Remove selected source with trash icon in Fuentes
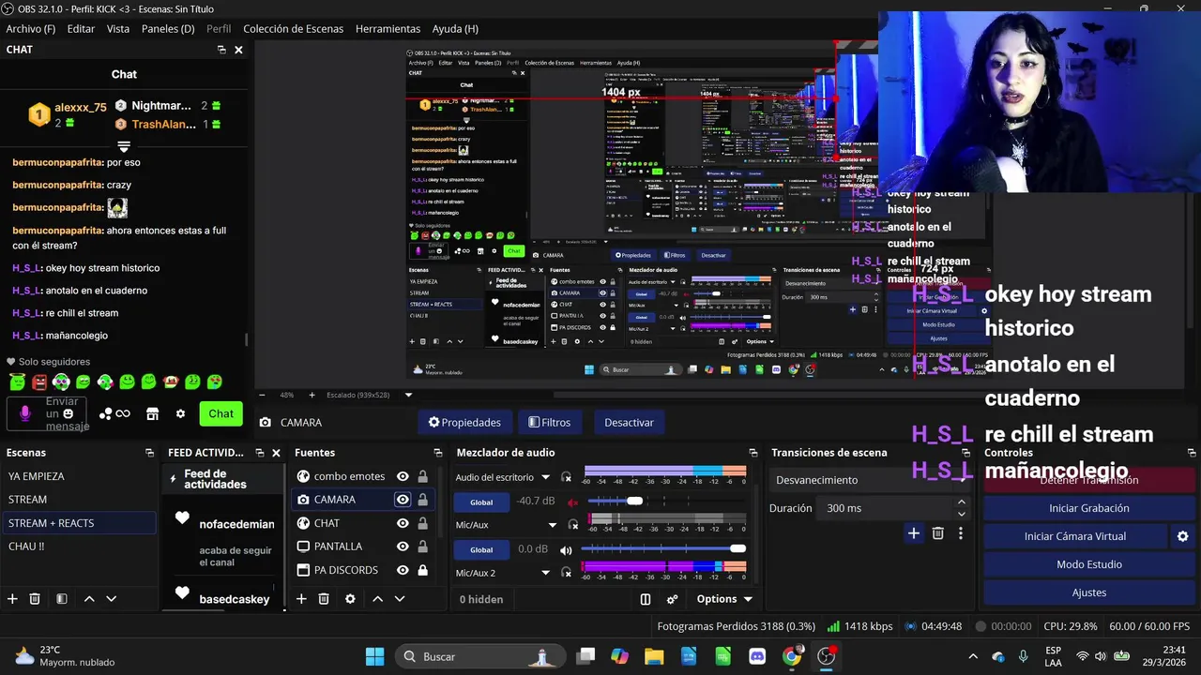The height and width of the screenshot is (675, 1201). click(324, 598)
